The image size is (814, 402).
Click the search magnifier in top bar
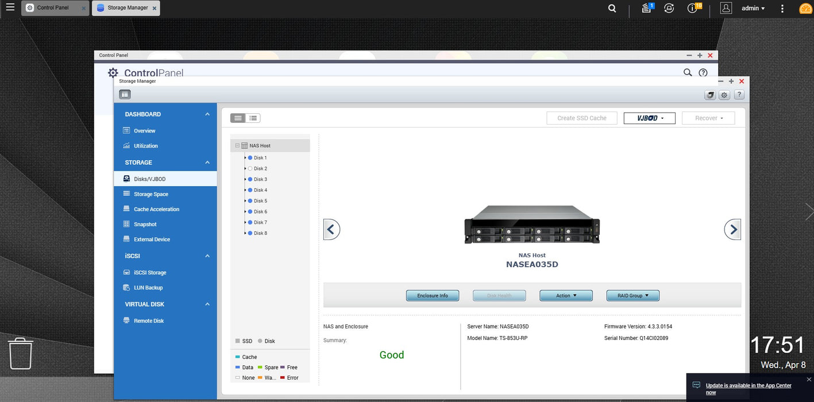coord(612,8)
